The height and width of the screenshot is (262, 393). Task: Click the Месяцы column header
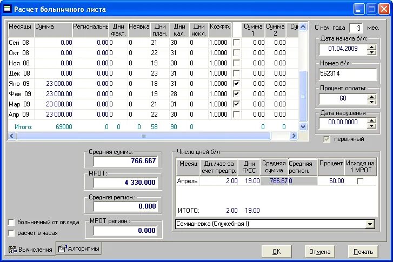pos(21,30)
